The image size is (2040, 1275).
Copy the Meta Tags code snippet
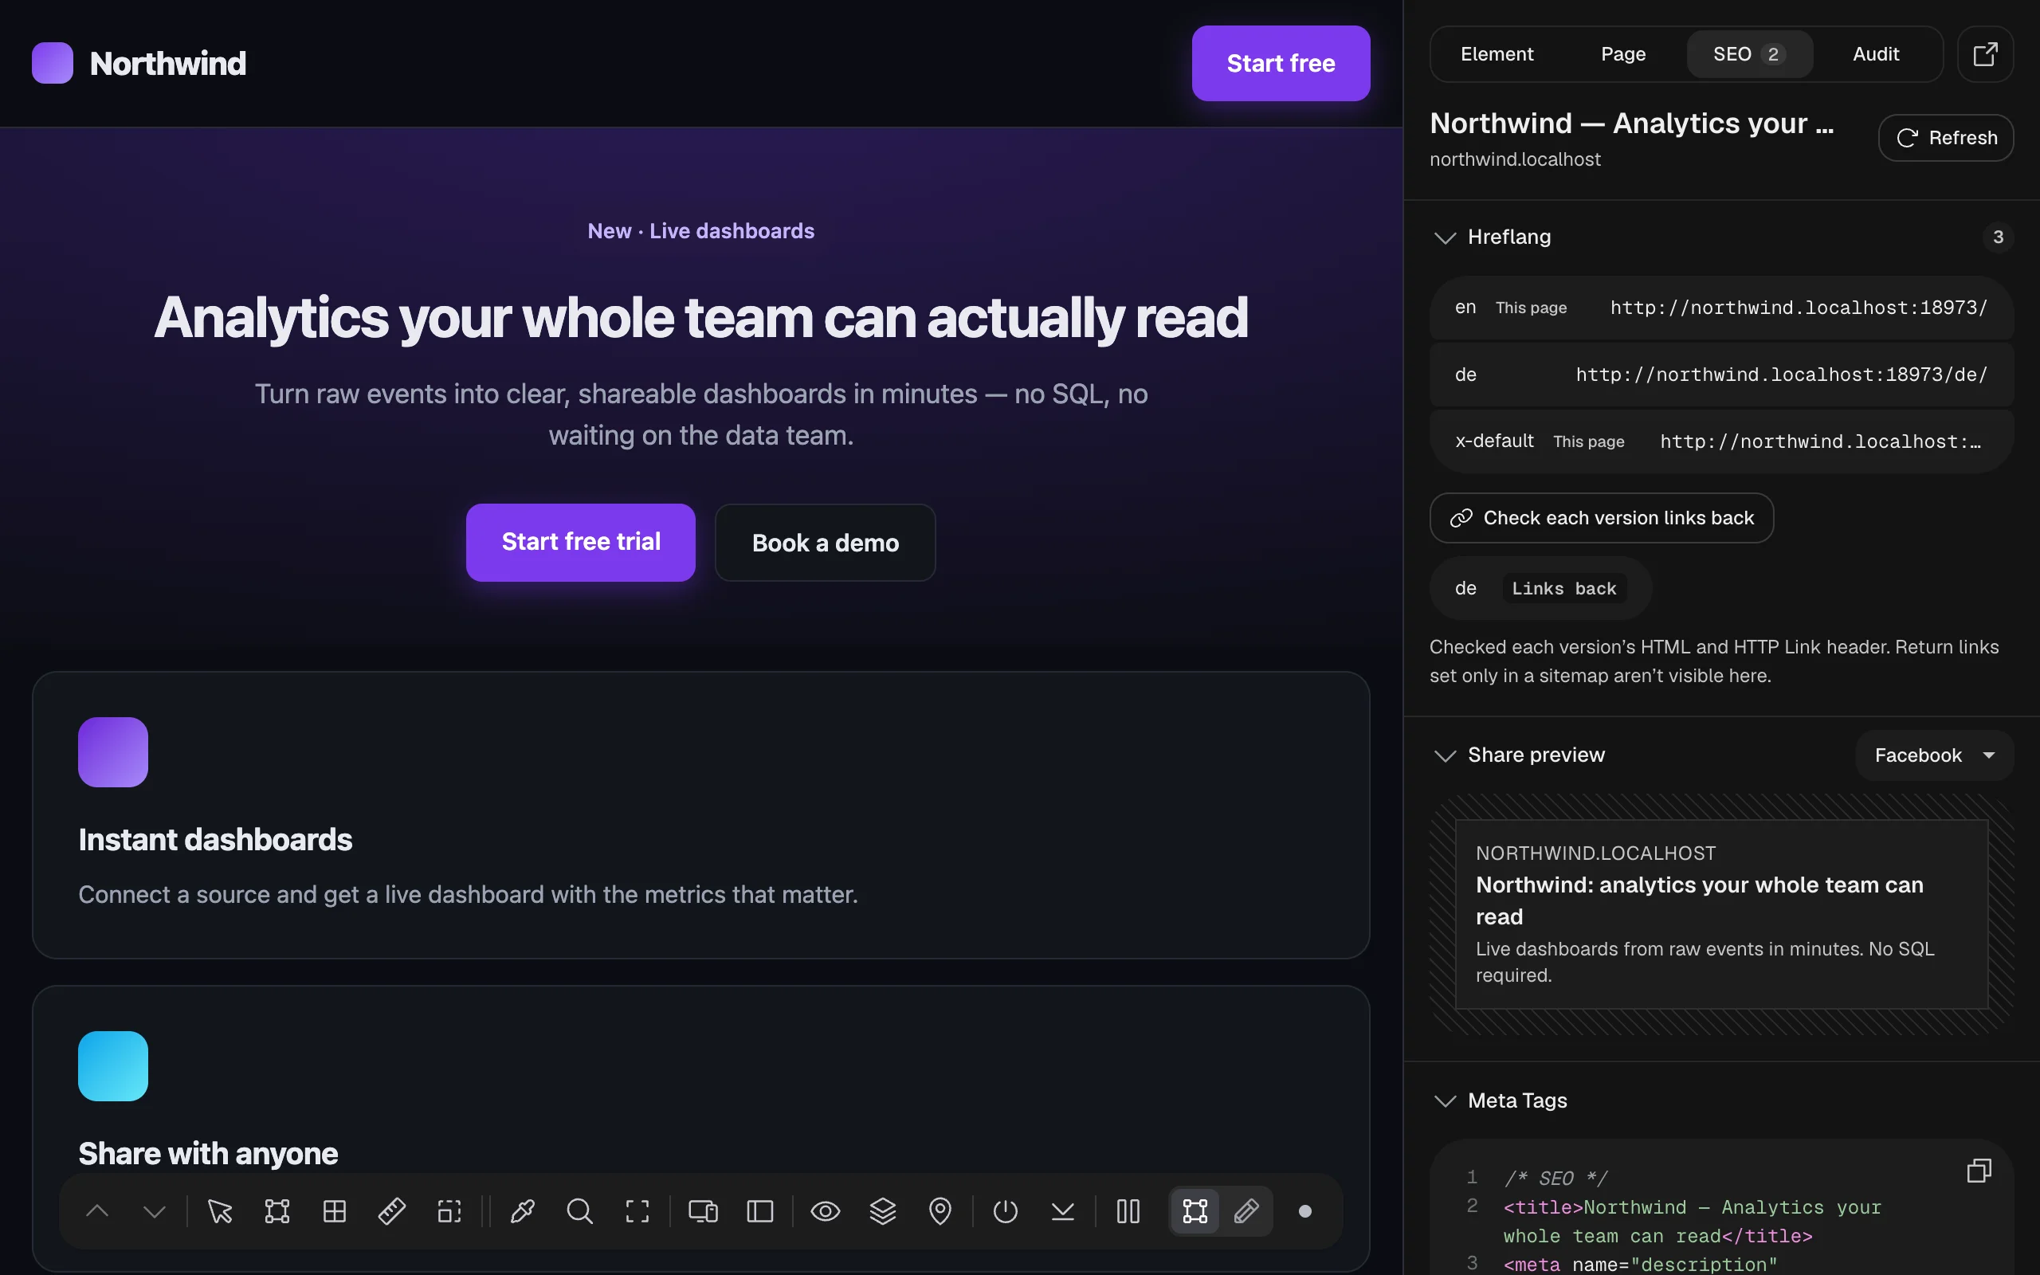1979,1171
